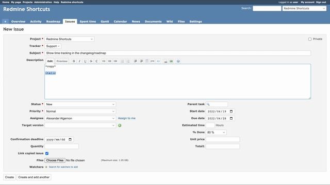The image size is (330, 185).
Task: Insert preformatted text block
Action: click(153, 61)
